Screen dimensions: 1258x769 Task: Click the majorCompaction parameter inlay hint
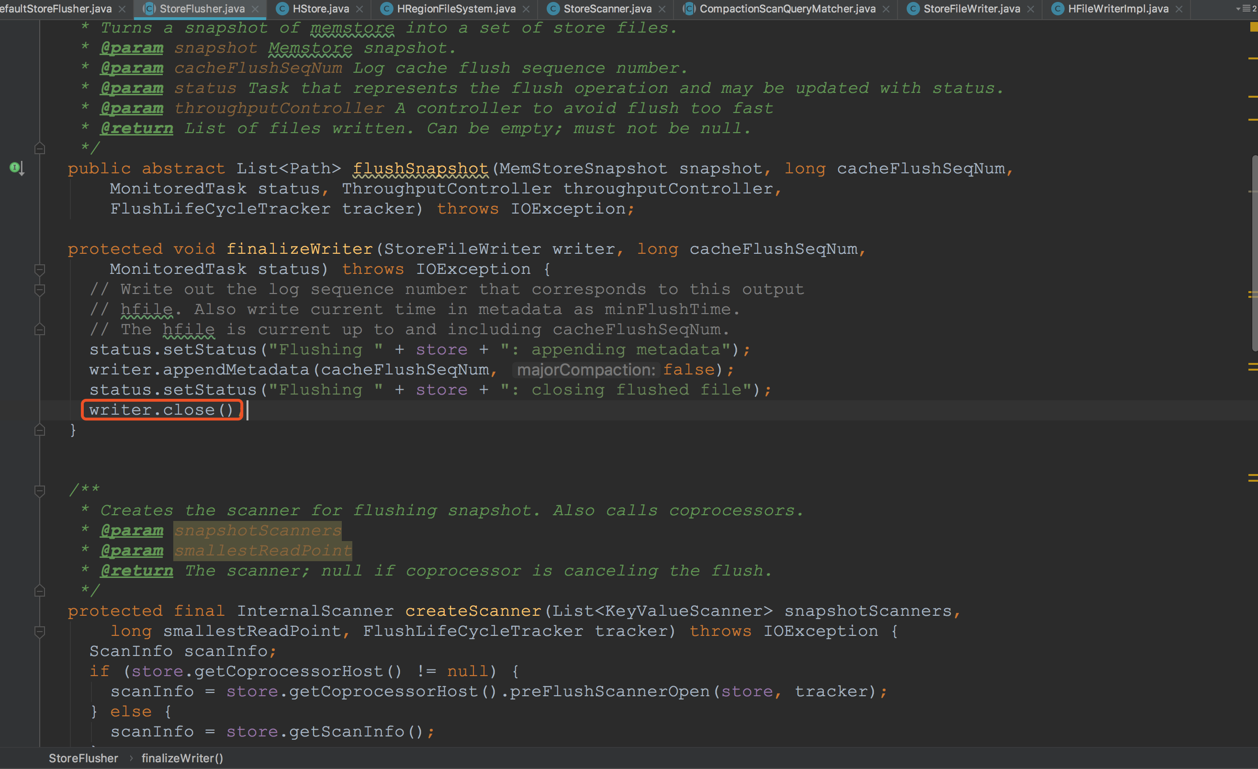click(x=585, y=370)
